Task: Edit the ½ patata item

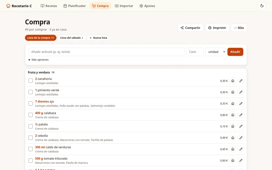Action: [241, 126]
